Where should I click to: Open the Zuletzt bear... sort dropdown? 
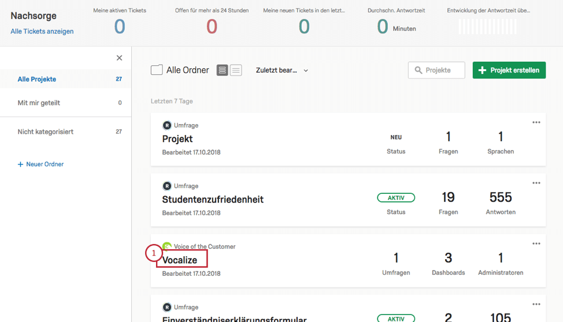coord(282,70)
